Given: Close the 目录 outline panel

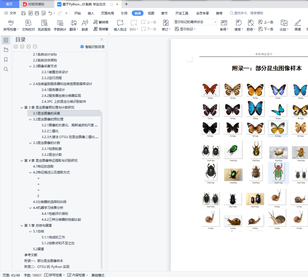Looking at the screenshot, I should [x=102, y=39].
